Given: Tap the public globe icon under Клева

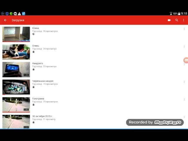Looking at the screenshot, I should [x=33, y=34].
